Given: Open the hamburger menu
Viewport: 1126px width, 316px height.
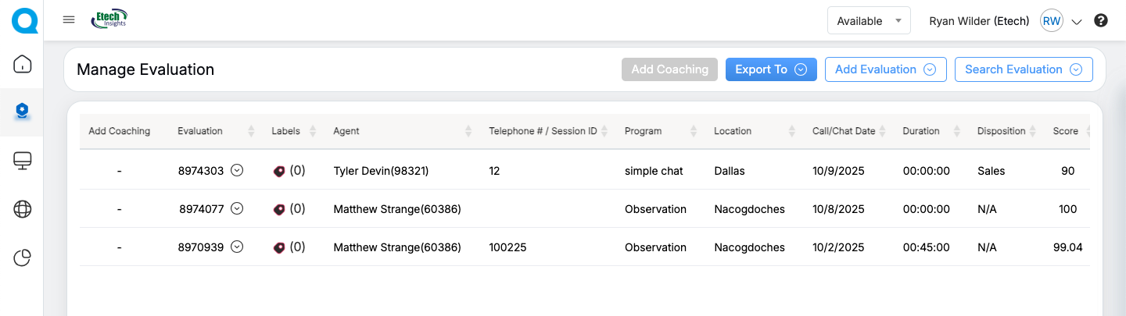Looking at the screenshot, I should coord(69,20).
